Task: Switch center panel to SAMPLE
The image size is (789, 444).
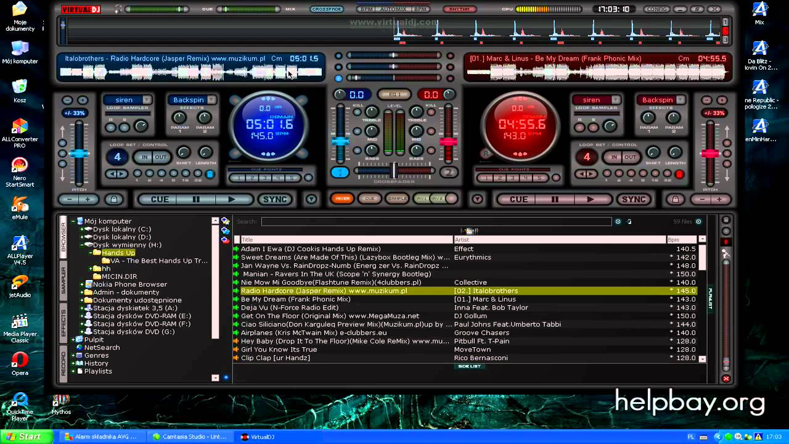Action: (397, 199)
